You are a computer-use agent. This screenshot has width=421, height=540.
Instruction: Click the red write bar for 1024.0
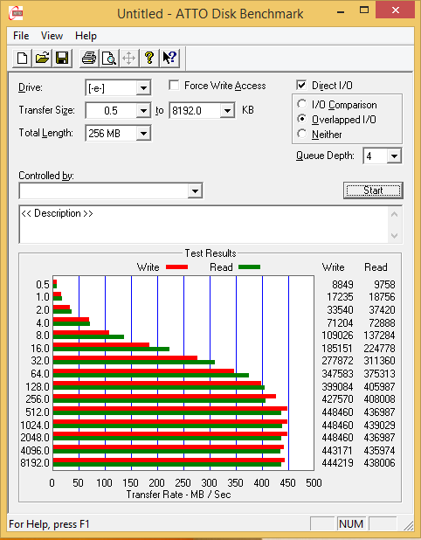tap(170, 421)
